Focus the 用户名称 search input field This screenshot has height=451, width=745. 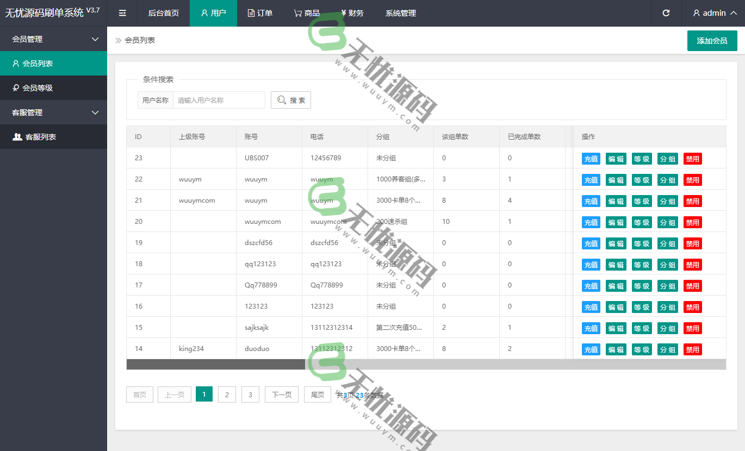219,100
